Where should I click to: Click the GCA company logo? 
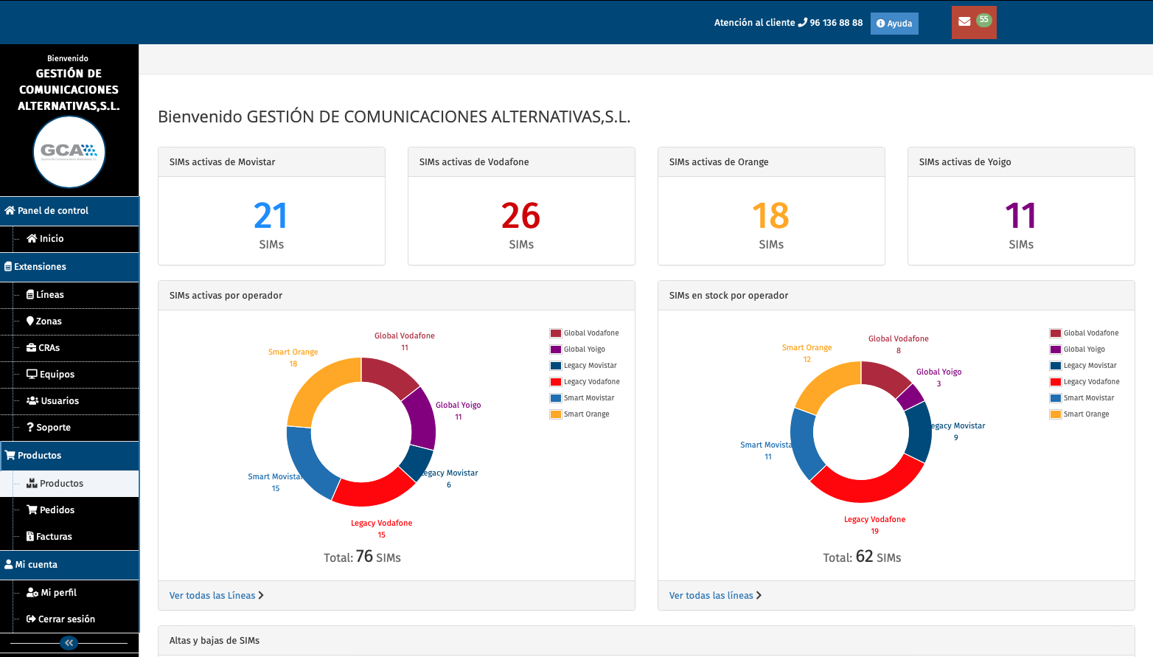[69, 152]
